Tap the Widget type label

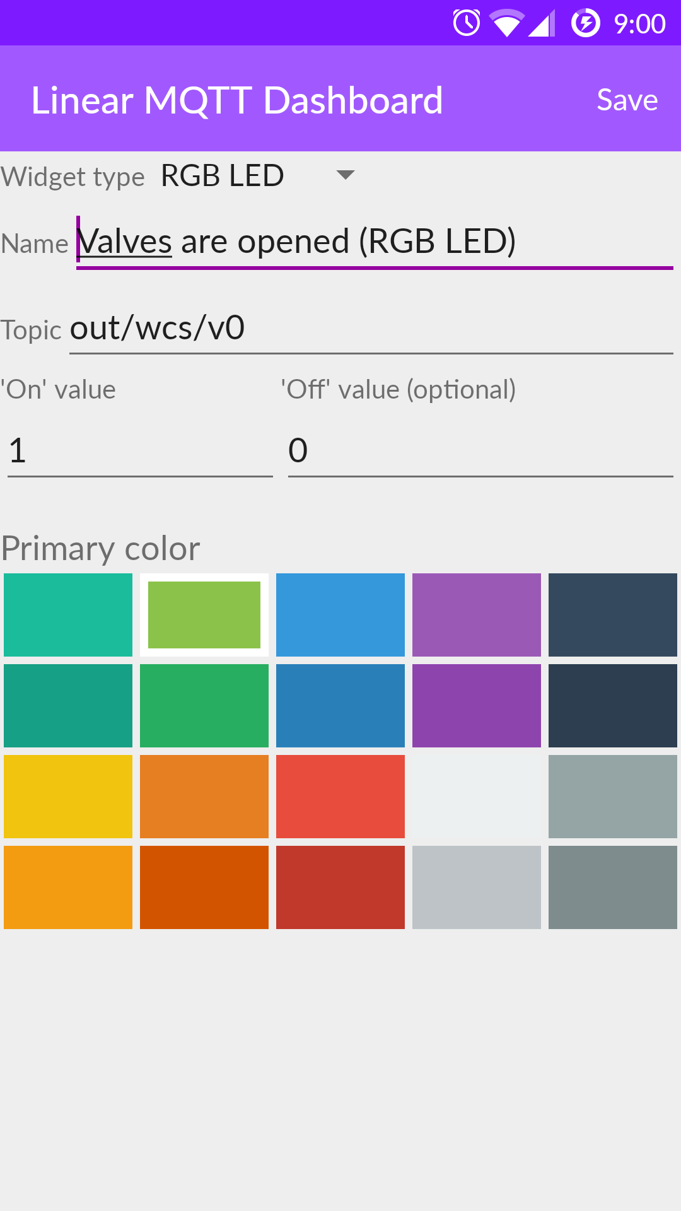point(73,177)
